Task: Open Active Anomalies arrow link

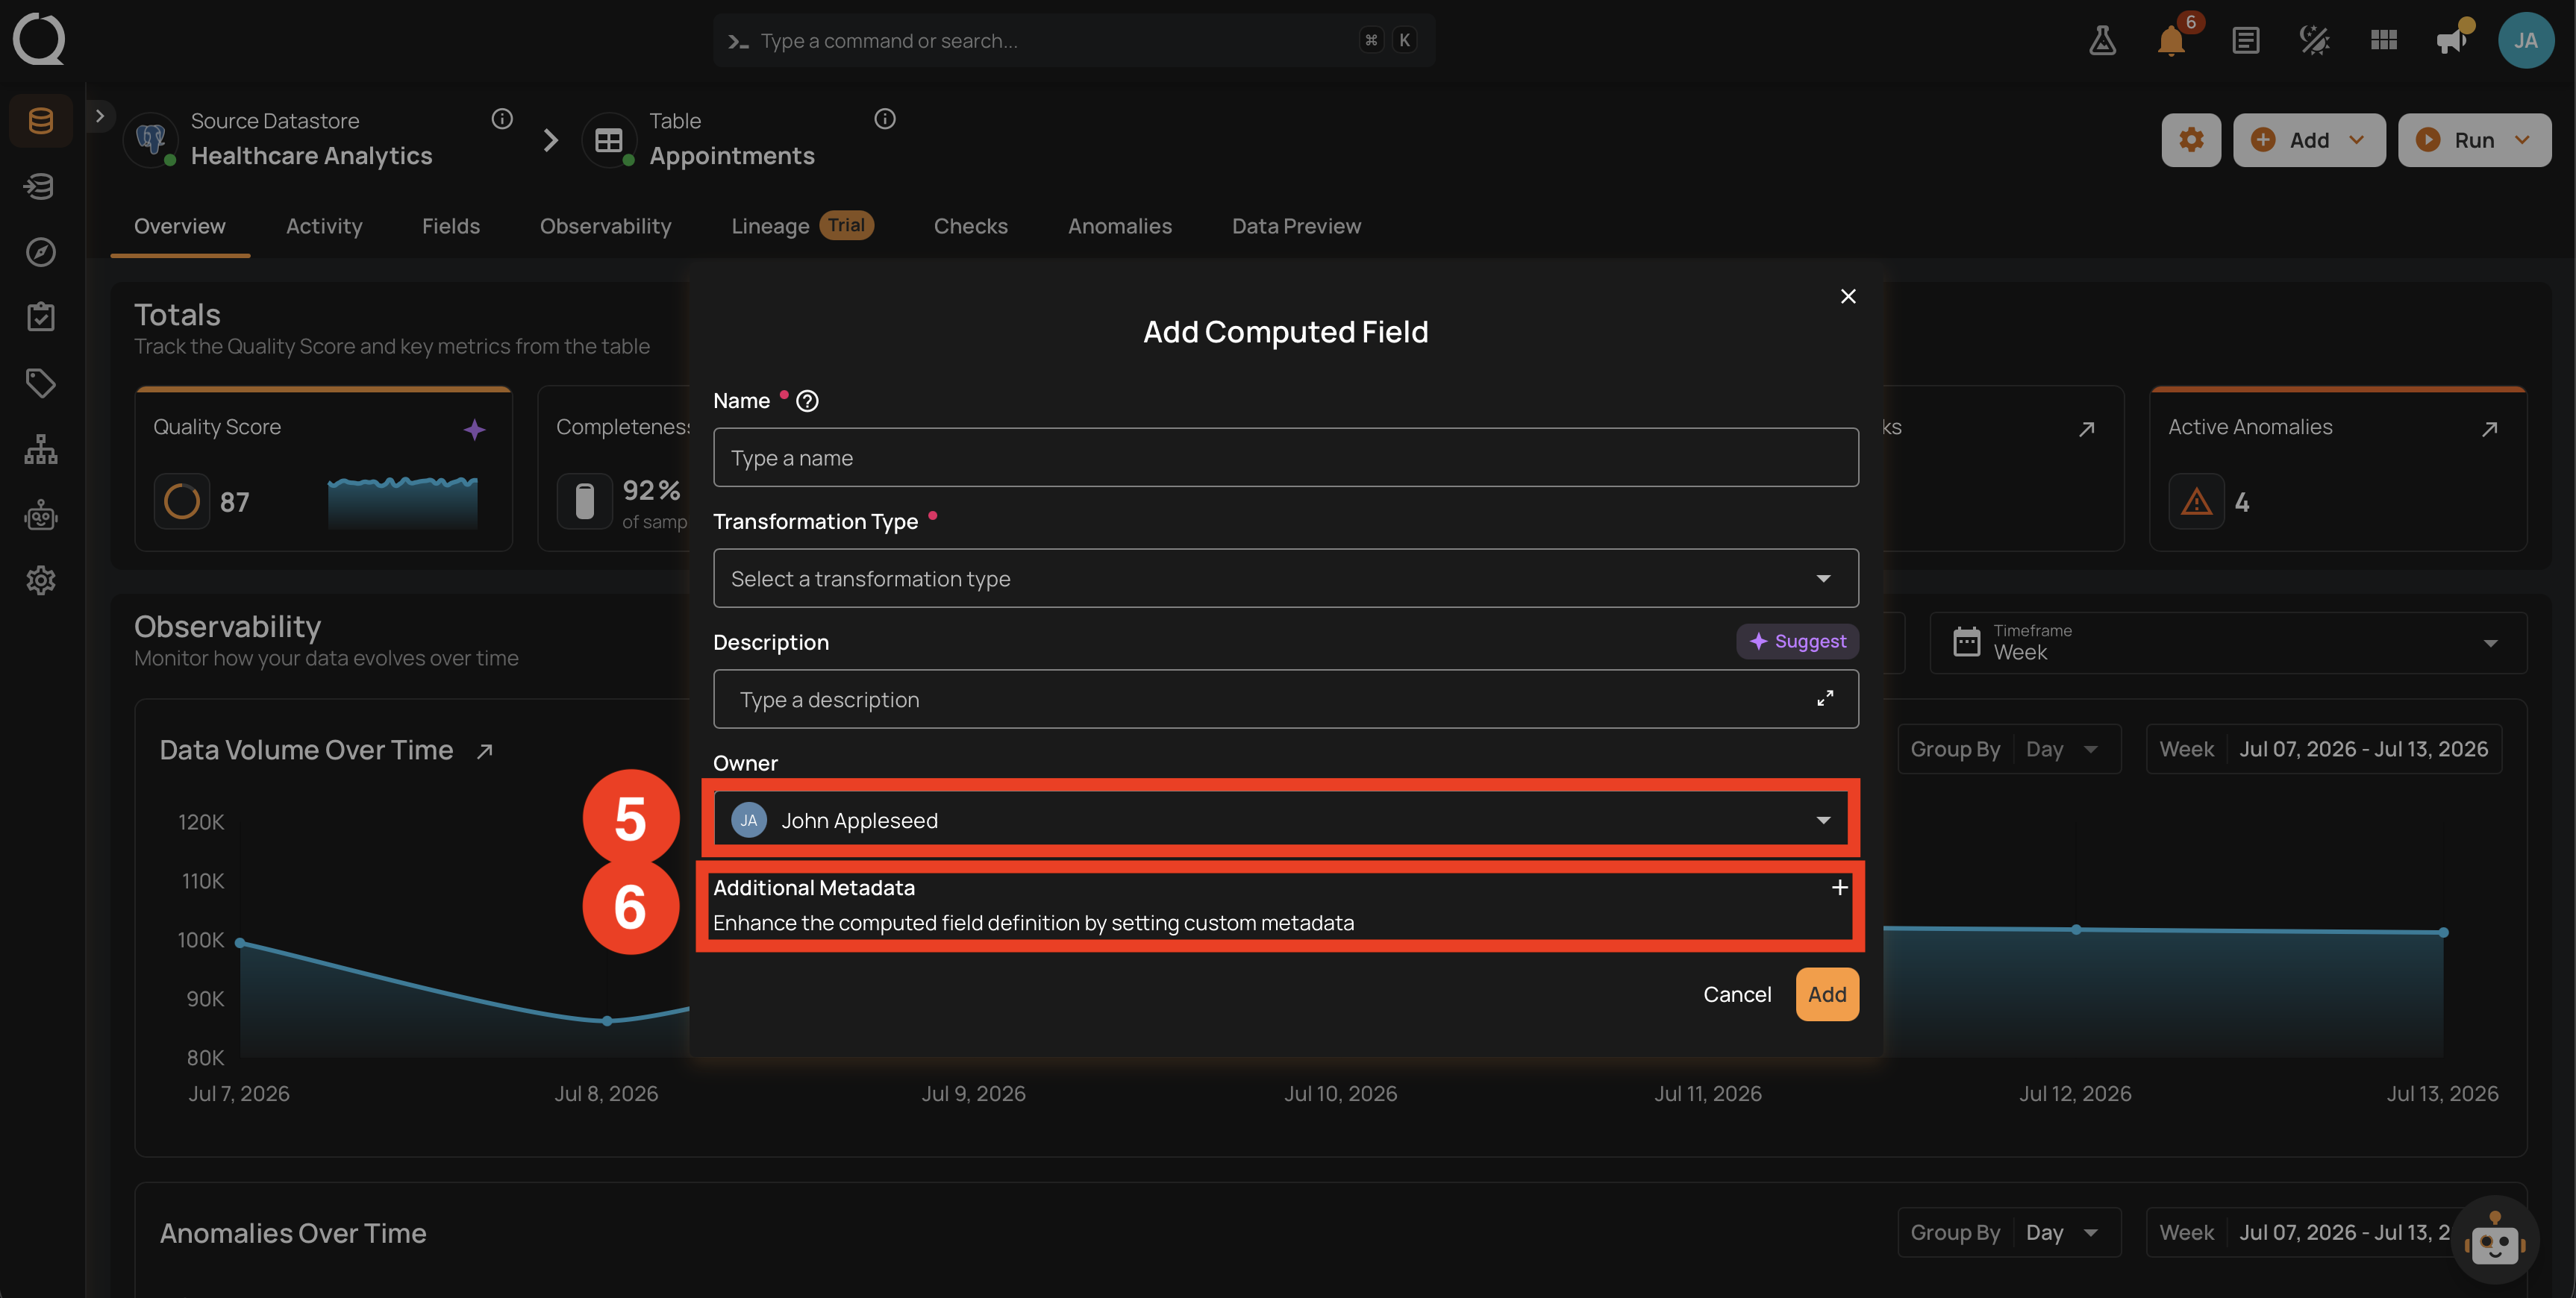Action: coord(2490,428)
